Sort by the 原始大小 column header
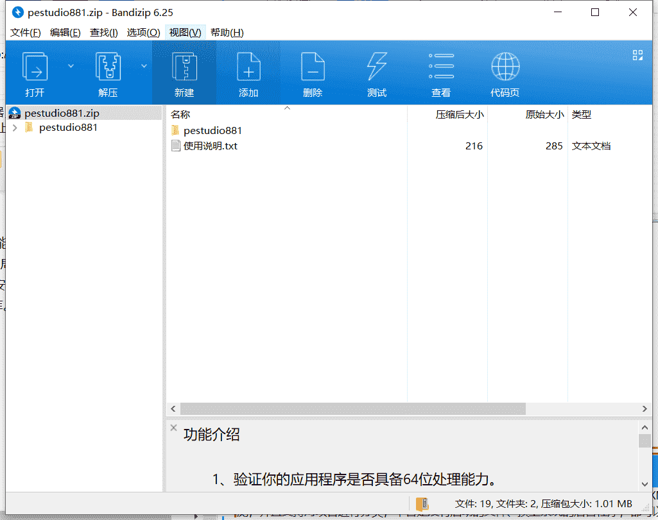 pos(528,114)
